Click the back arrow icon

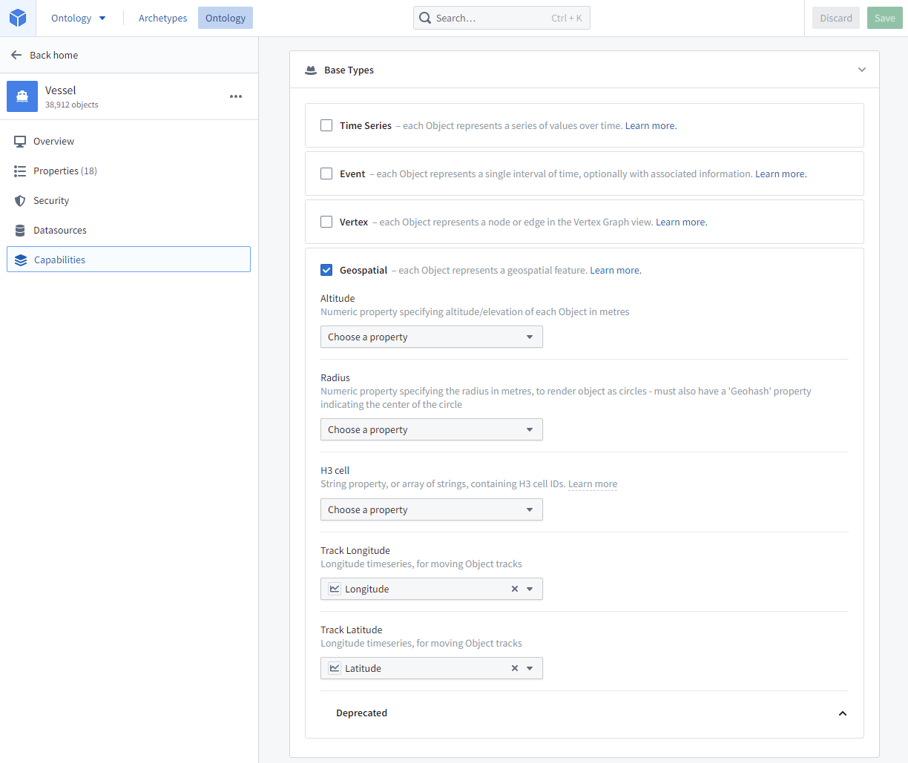pos(16,55)
